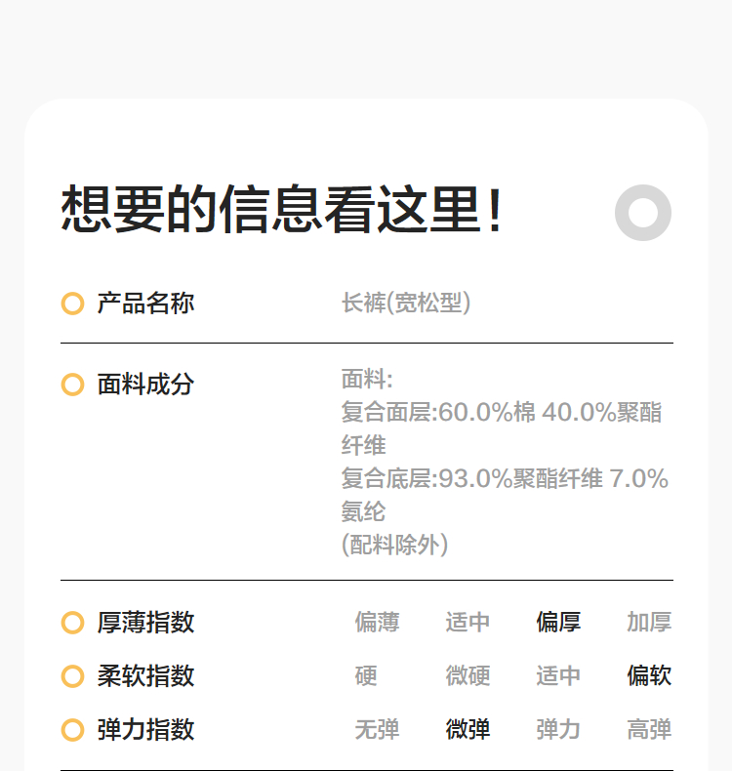The width and height of the screenshot is (732, 771).
Task: Select 适中 in the 厚薄指数 row
Action: click(468, 623)
